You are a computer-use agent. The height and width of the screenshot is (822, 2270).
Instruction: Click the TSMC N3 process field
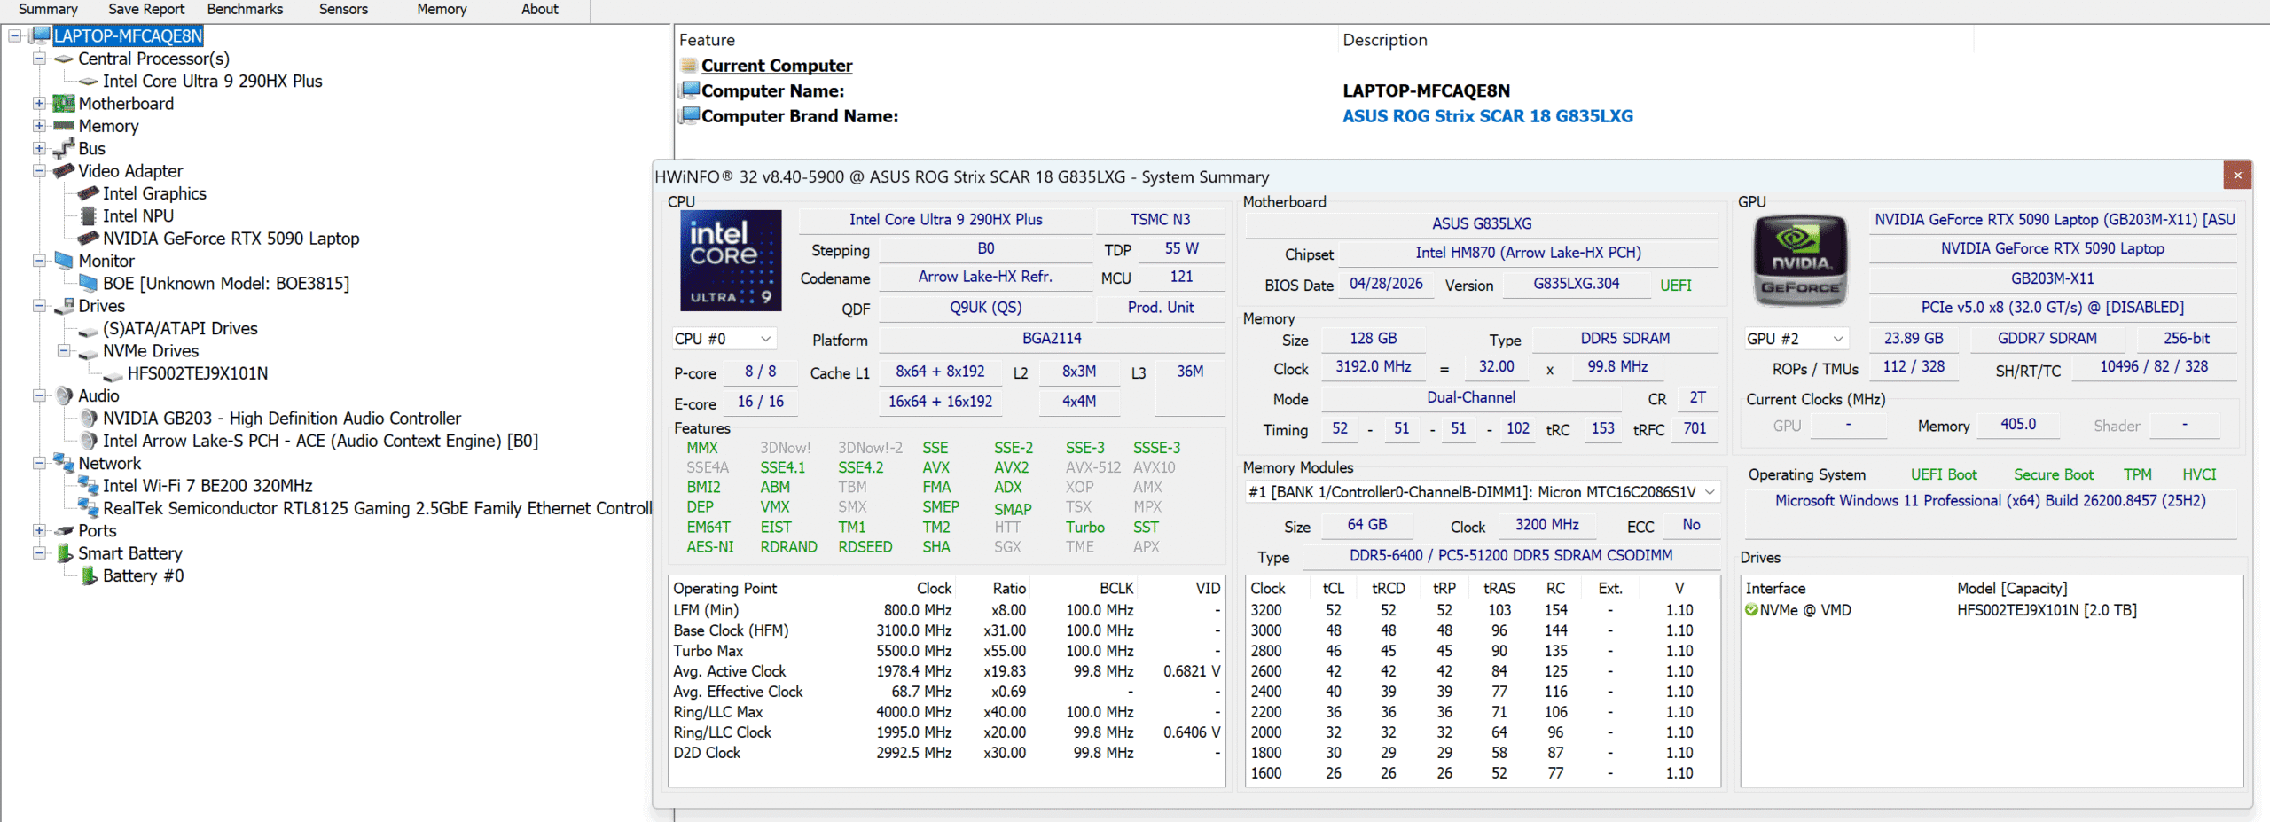click(1160, 220)
